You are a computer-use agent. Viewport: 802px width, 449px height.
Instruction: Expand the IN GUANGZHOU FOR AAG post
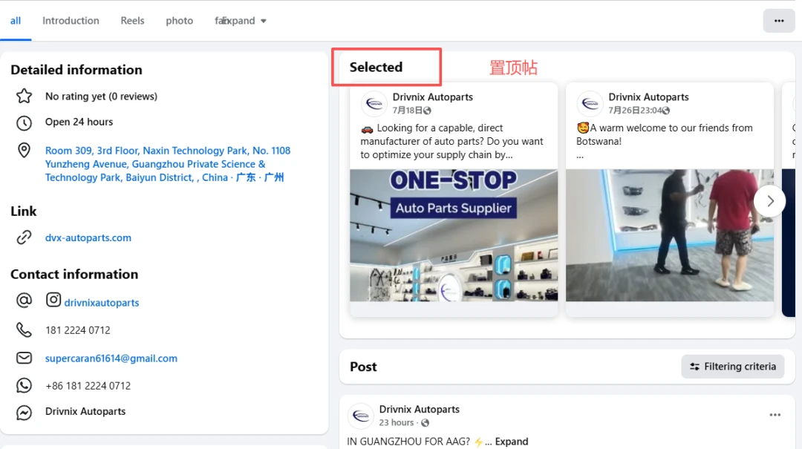click(x=512, y=442)
